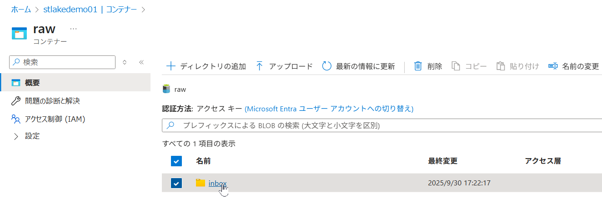
Task: Expand the 設定 section in sidebar
Action: tap(16, 136)
